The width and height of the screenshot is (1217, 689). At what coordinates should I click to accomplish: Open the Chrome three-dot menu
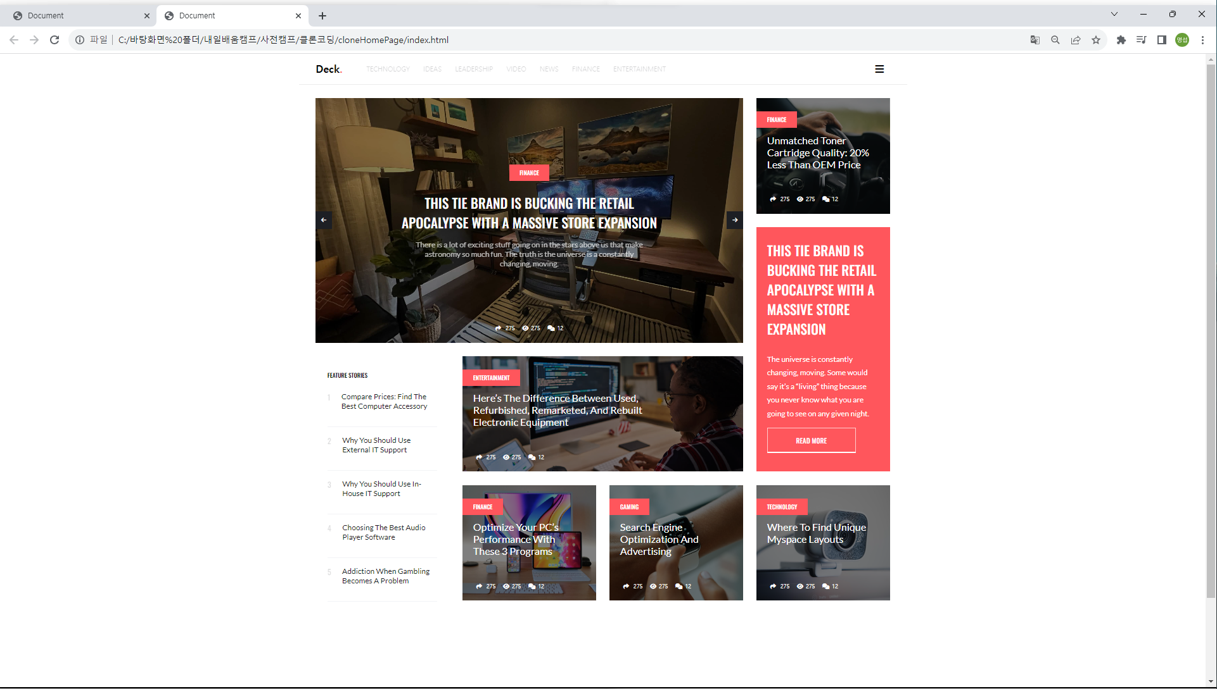click(x=1202, y=40)
